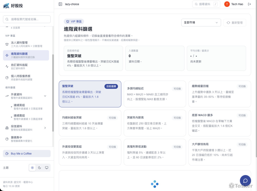Switch to light theme sun toggle
Image resolution: width=257 pixels, height=191 pixels.
[x=32, y=168]
